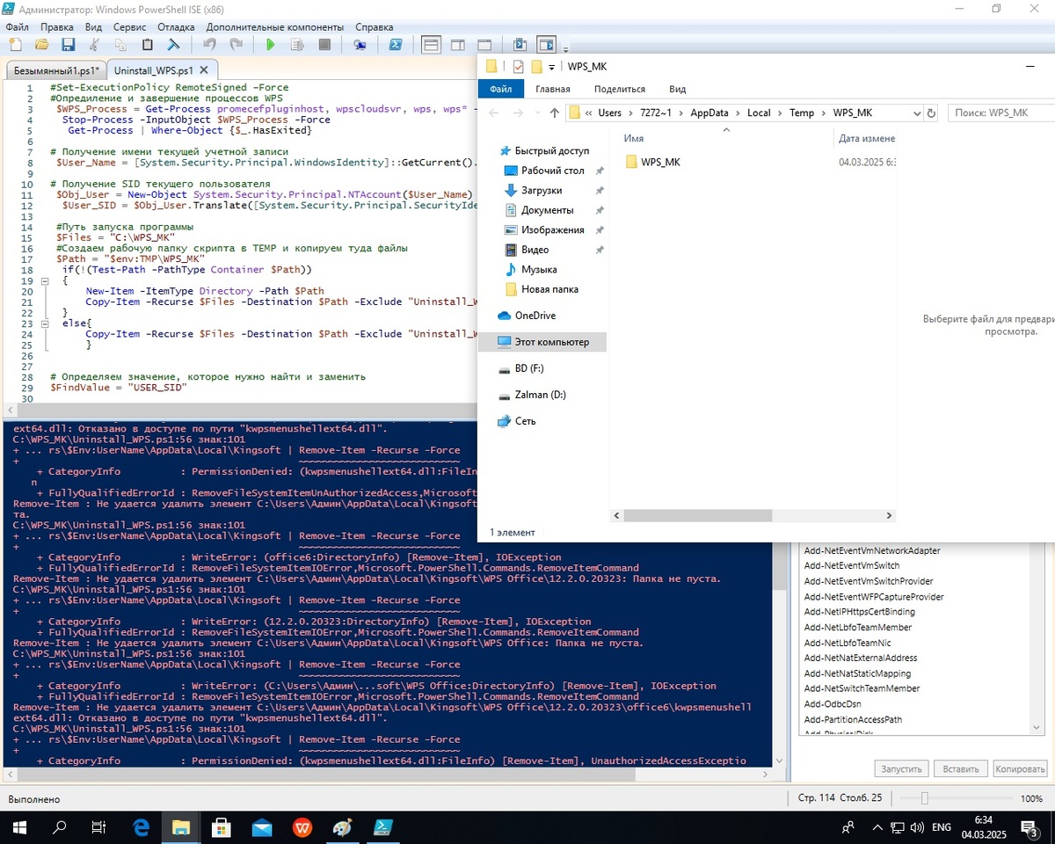Select Add-OdbcDsn in commands list
Image resolution: width=1055 pixels, height=844 pixels.
point(833,704)
